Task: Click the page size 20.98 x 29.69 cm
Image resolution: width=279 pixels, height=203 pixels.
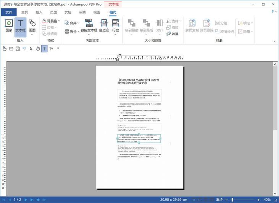Action: [x=174, y=200]
